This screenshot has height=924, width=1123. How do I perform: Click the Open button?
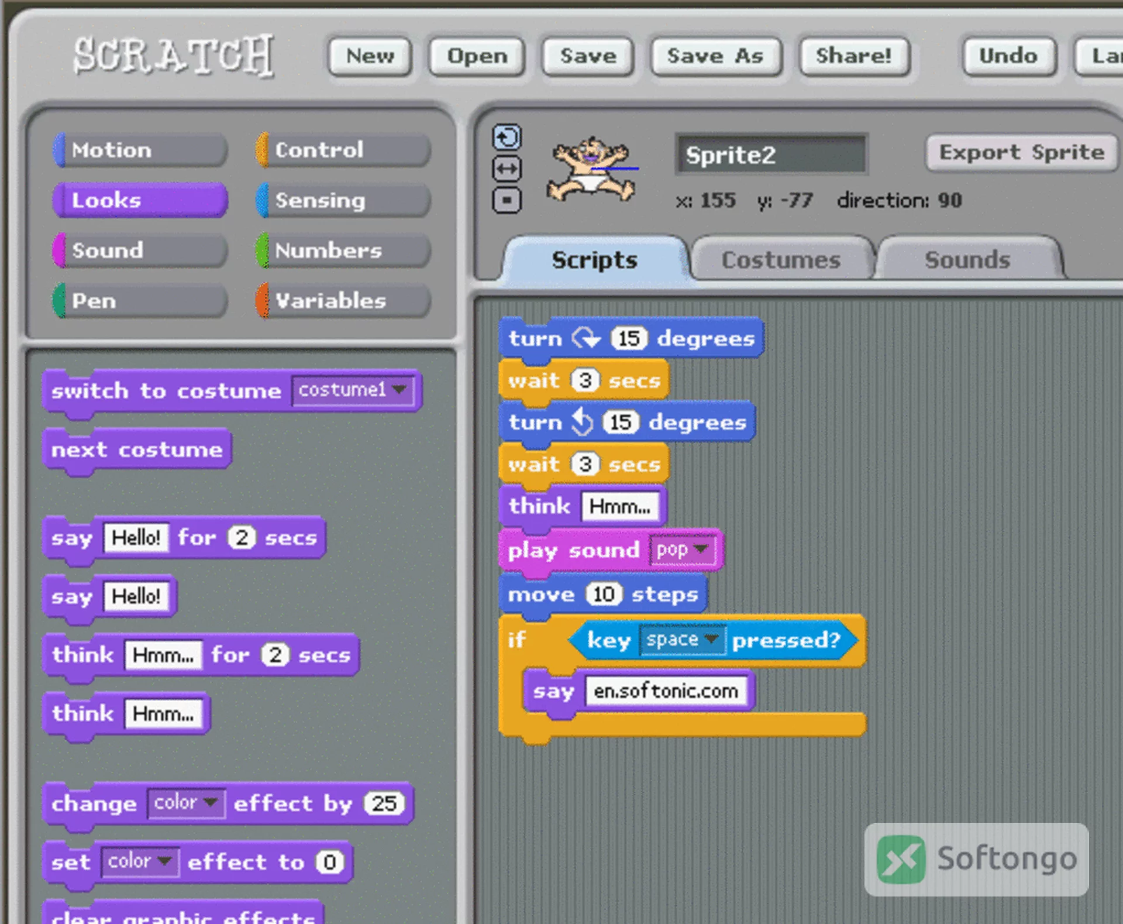point(477,57)
